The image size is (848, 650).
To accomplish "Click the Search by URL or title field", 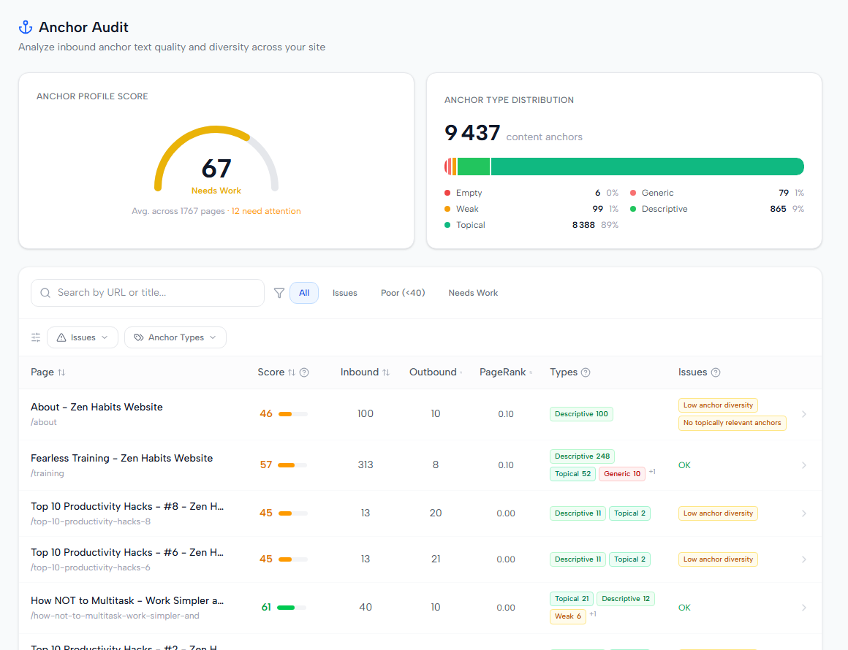I will 148,293.
